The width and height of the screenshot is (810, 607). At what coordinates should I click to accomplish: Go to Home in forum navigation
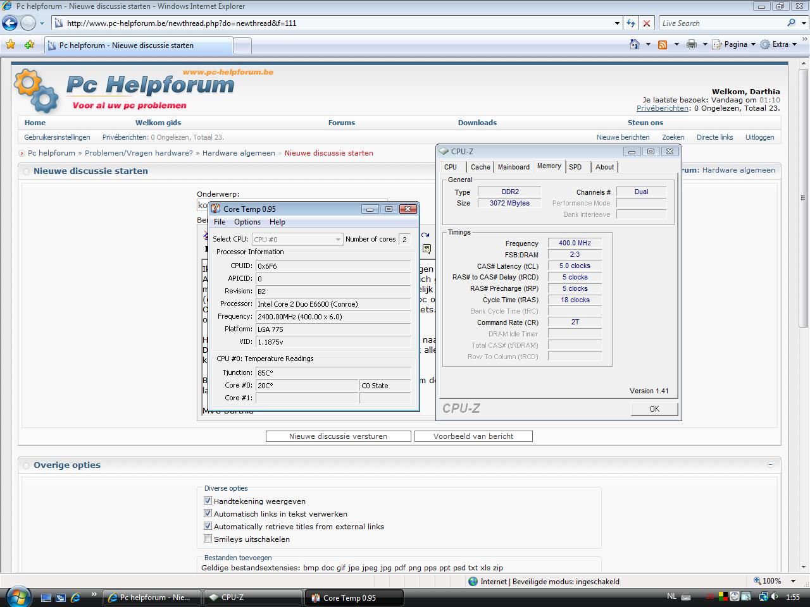tap(35, 123)
